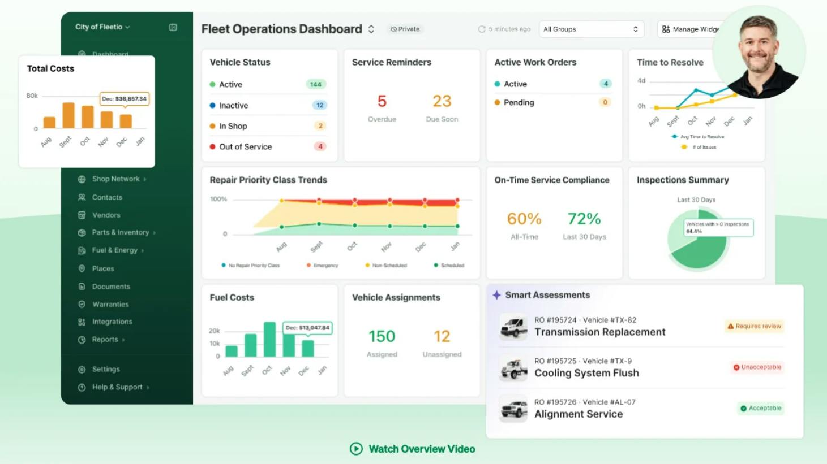Open the Reports pie chart icon

tap(82, 340)
